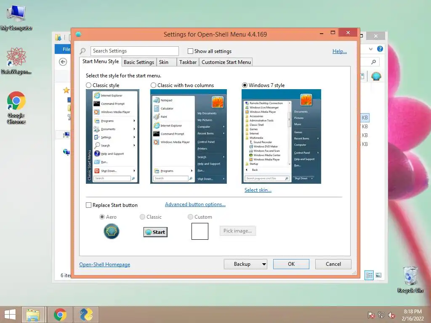Open the Backup dropdown arrow
This screenshot has width=431, height=323.
[x=264, y=264]
